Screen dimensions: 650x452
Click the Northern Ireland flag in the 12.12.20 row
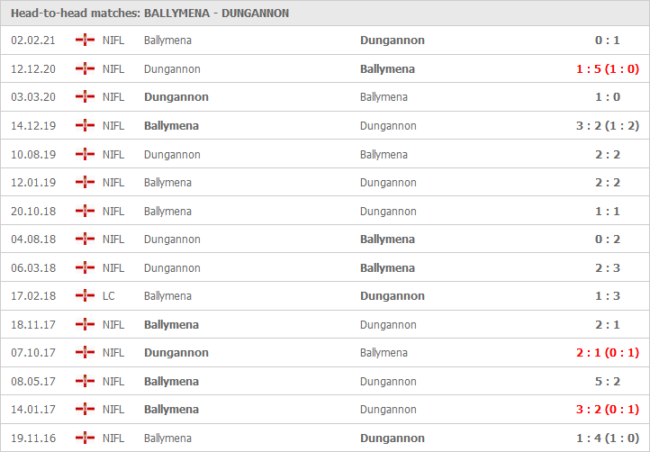click(x=86, y=69)
